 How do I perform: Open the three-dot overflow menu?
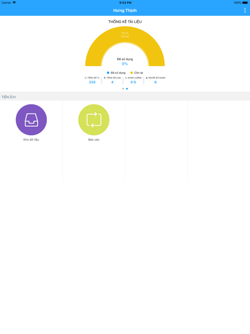245,10
